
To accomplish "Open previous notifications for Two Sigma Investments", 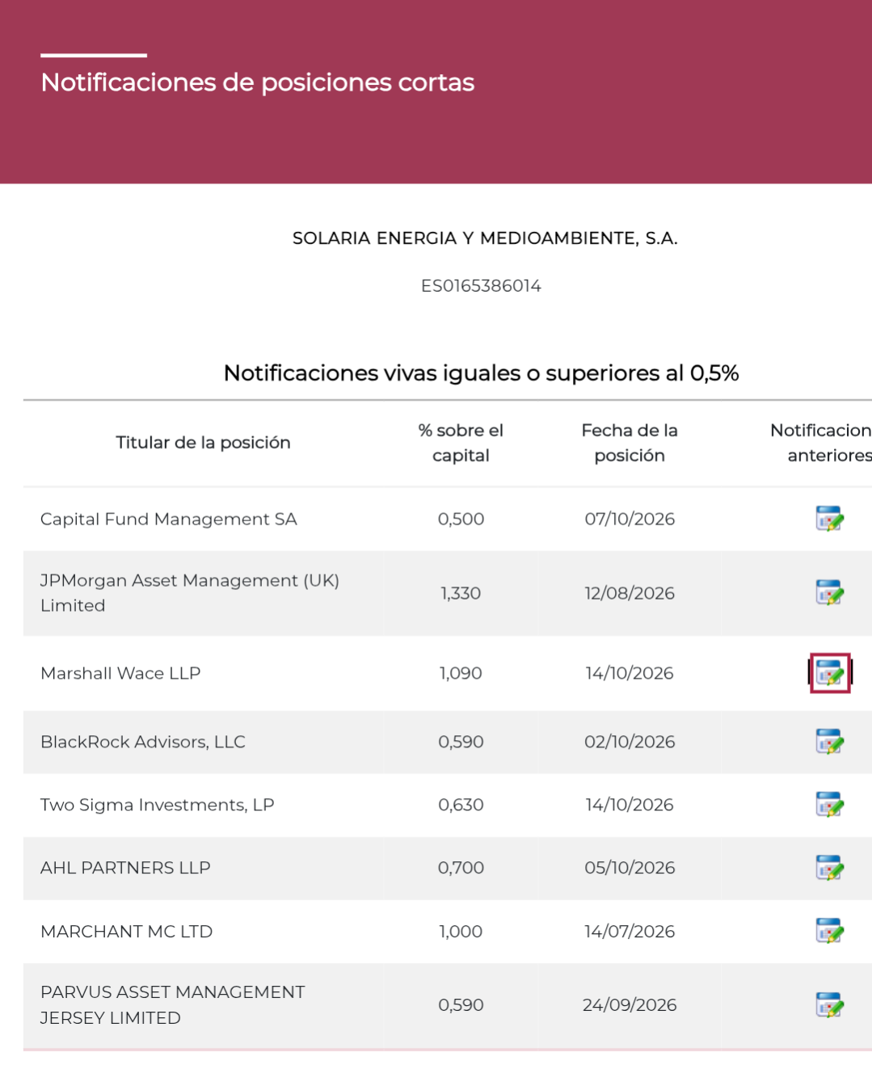I will [x=829, y=804].
